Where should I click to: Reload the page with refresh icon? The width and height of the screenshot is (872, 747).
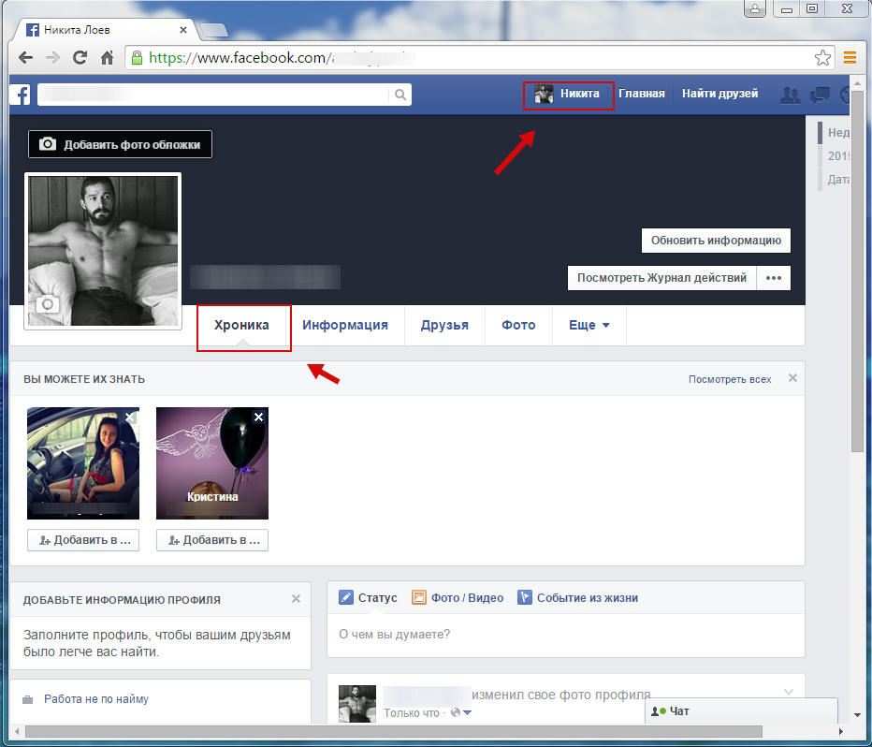pos(80,58)
